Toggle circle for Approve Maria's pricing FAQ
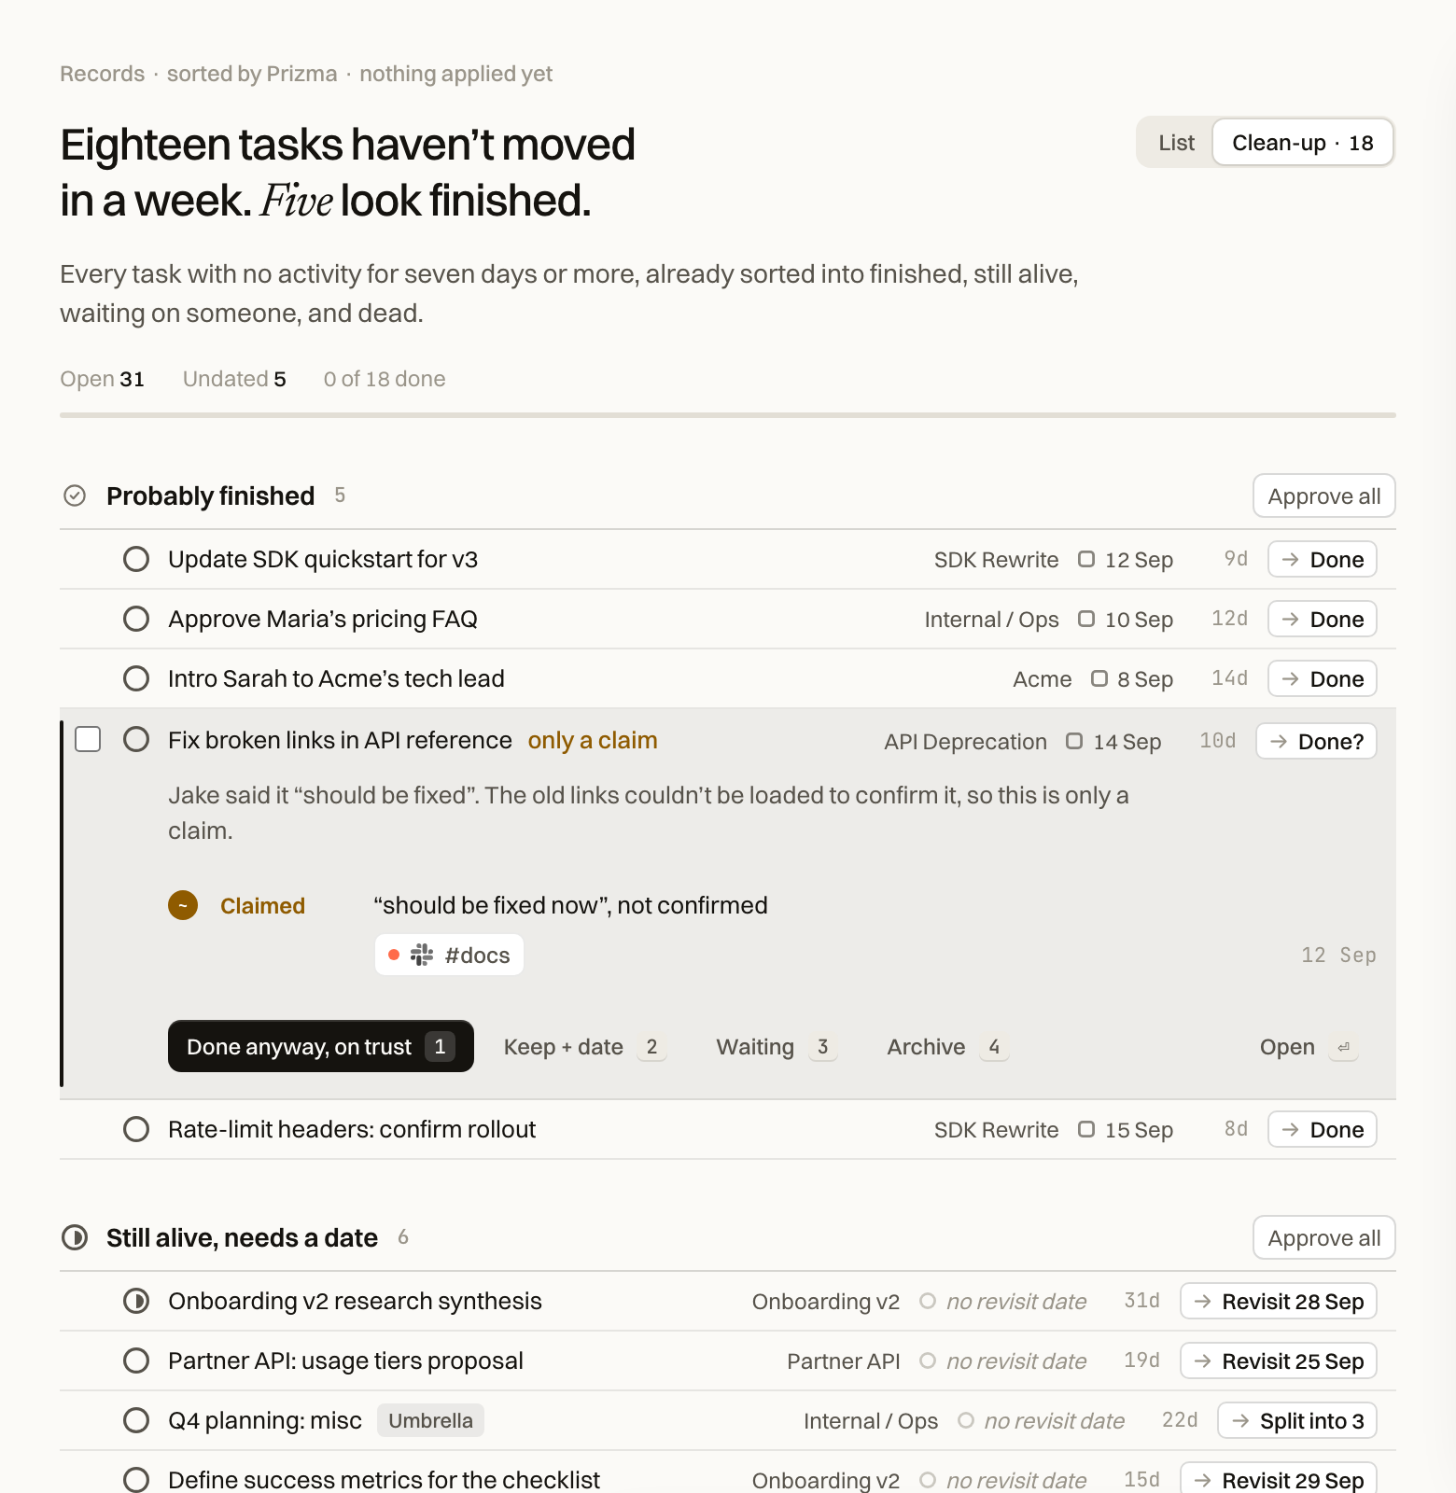This screenshot has width=1456, height=1493. pos(136,619)
